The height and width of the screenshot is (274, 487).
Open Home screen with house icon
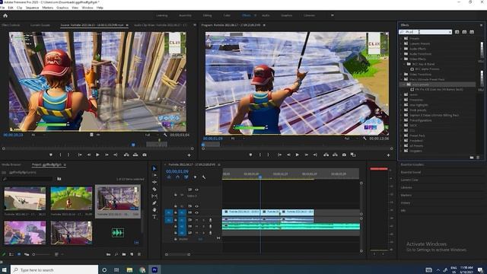coord(5,15)
